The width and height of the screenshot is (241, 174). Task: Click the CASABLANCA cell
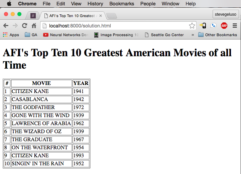coord(41,99)
